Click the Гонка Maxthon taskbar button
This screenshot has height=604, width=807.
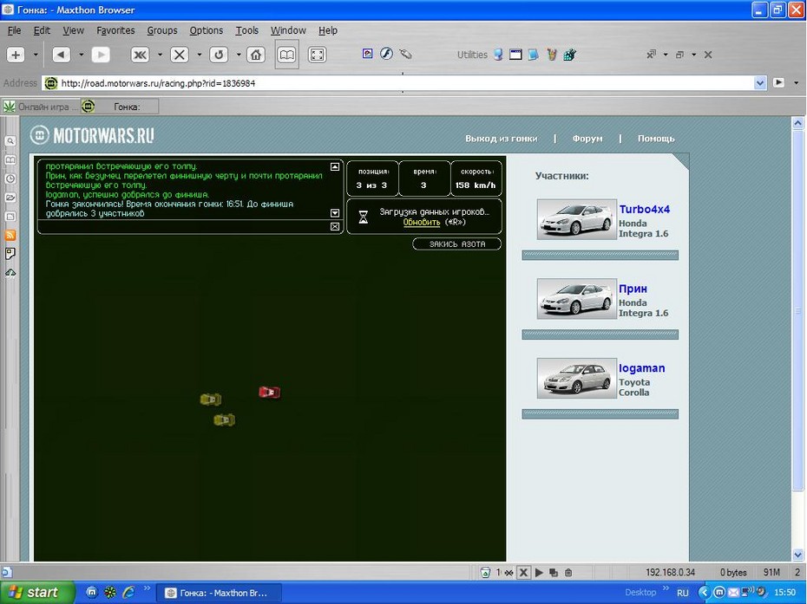(218, 593)
